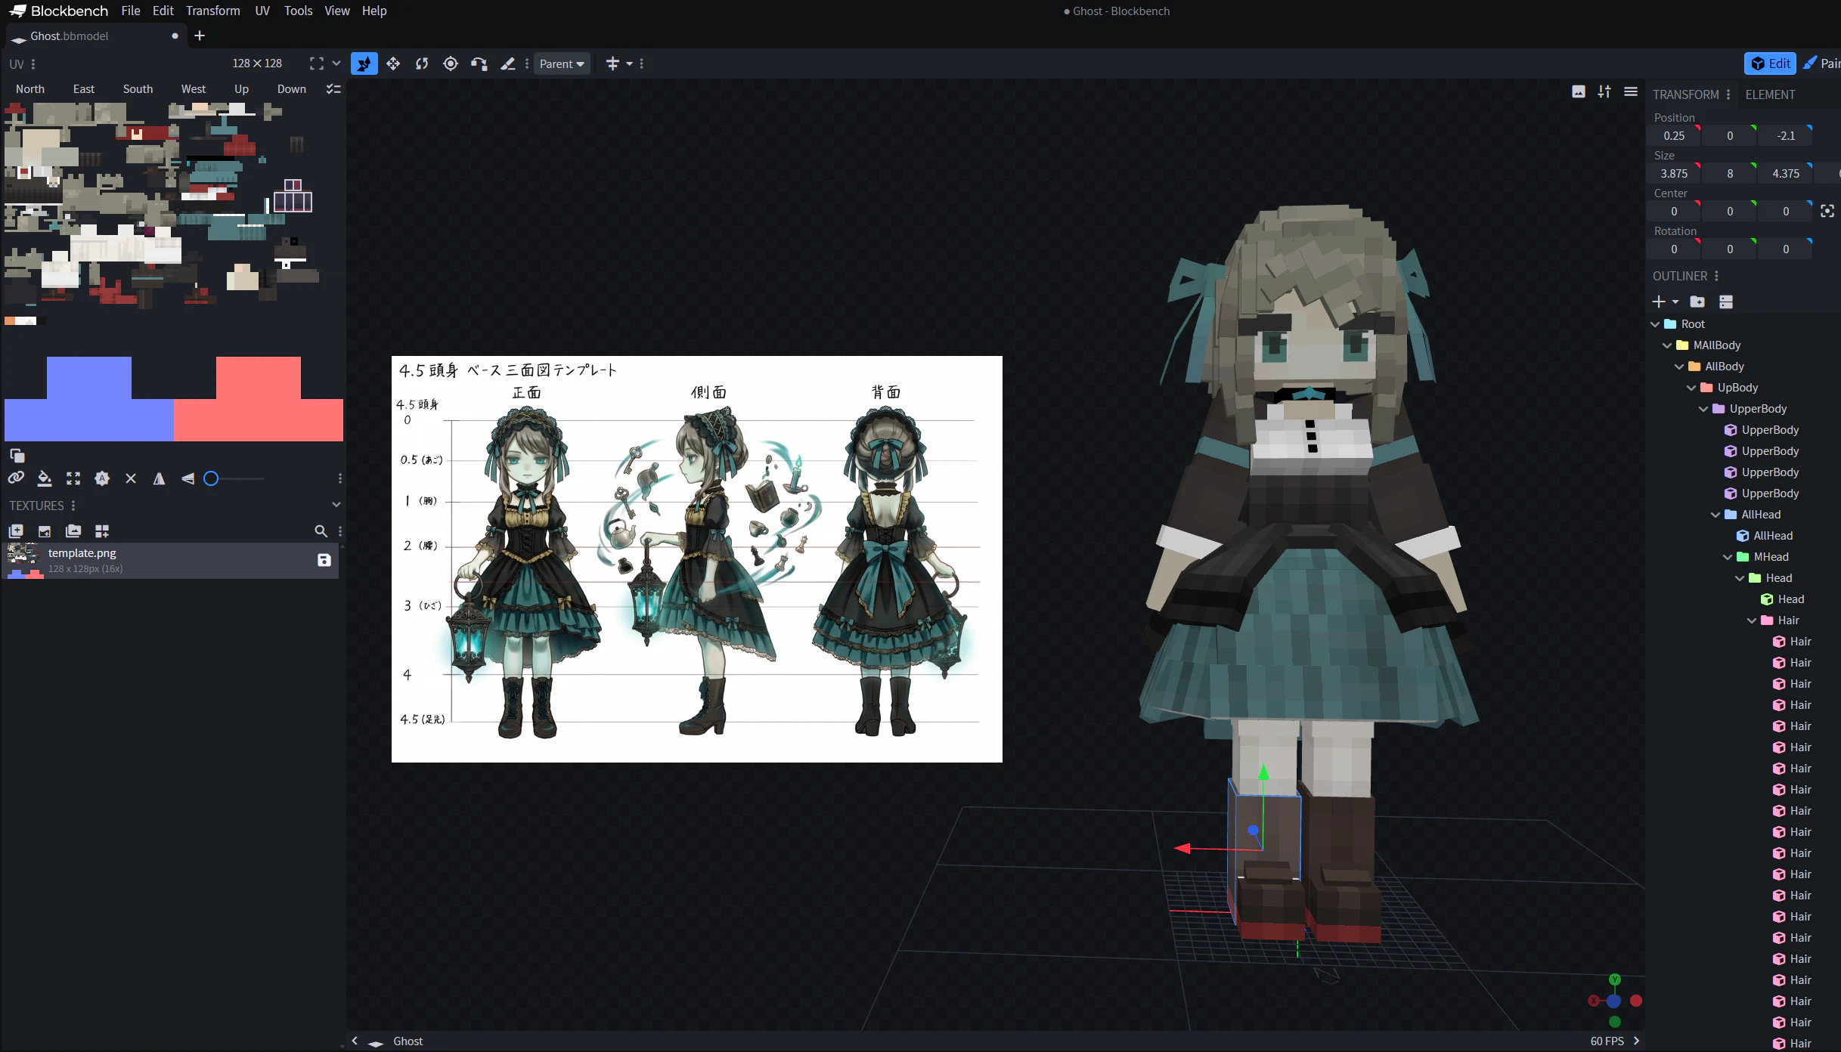Collapse the Root group
This screenshot has height=1052, width=1841.
pos(1655,324)
